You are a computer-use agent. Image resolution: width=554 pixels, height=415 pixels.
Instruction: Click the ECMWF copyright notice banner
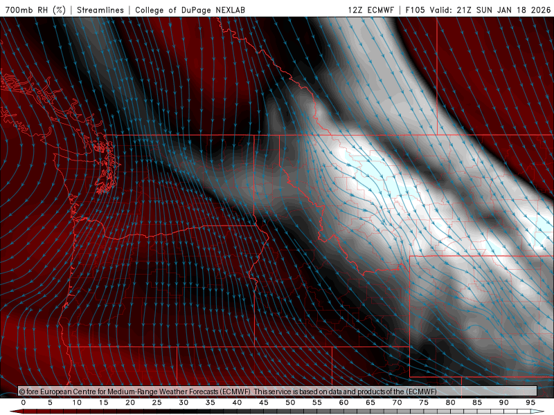(278, 391)
